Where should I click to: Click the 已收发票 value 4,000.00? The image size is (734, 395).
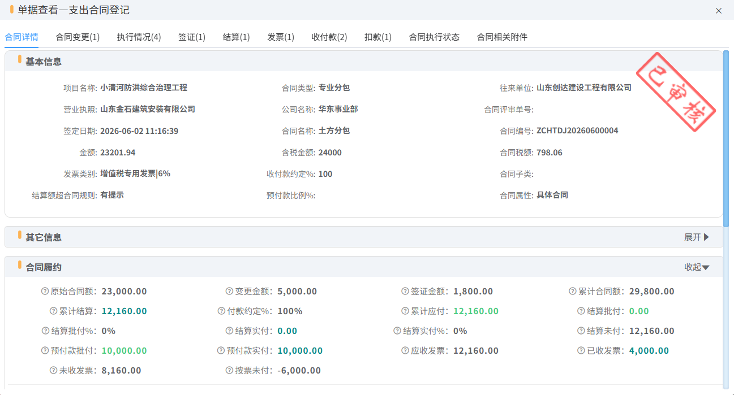[649, 351]
